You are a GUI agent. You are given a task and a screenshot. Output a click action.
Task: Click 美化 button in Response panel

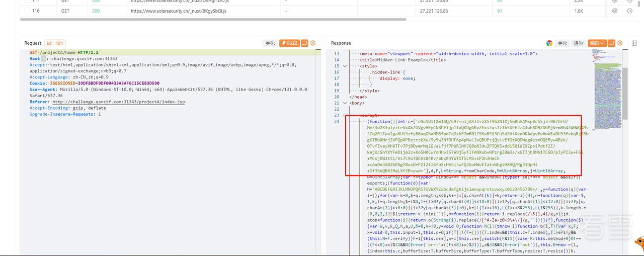coord(562,43)
